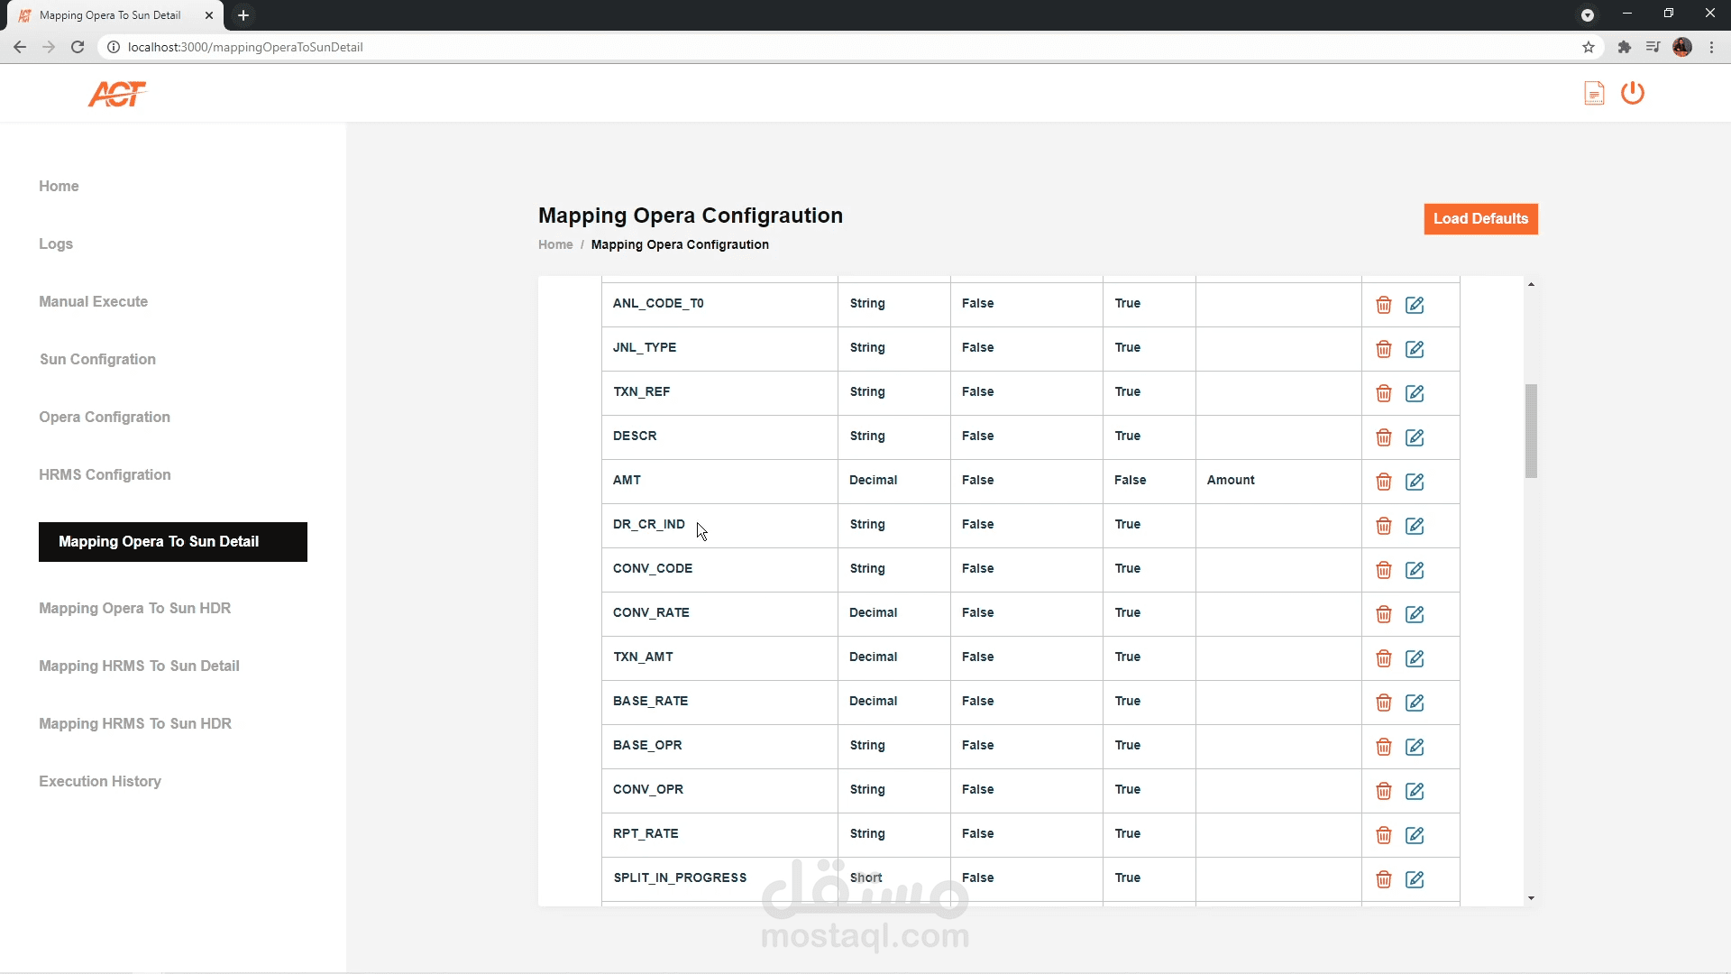This screenshot has width=1731, height=974.
Task: Edit the TXN_REF row
Action: click(x=1415, y=393)
